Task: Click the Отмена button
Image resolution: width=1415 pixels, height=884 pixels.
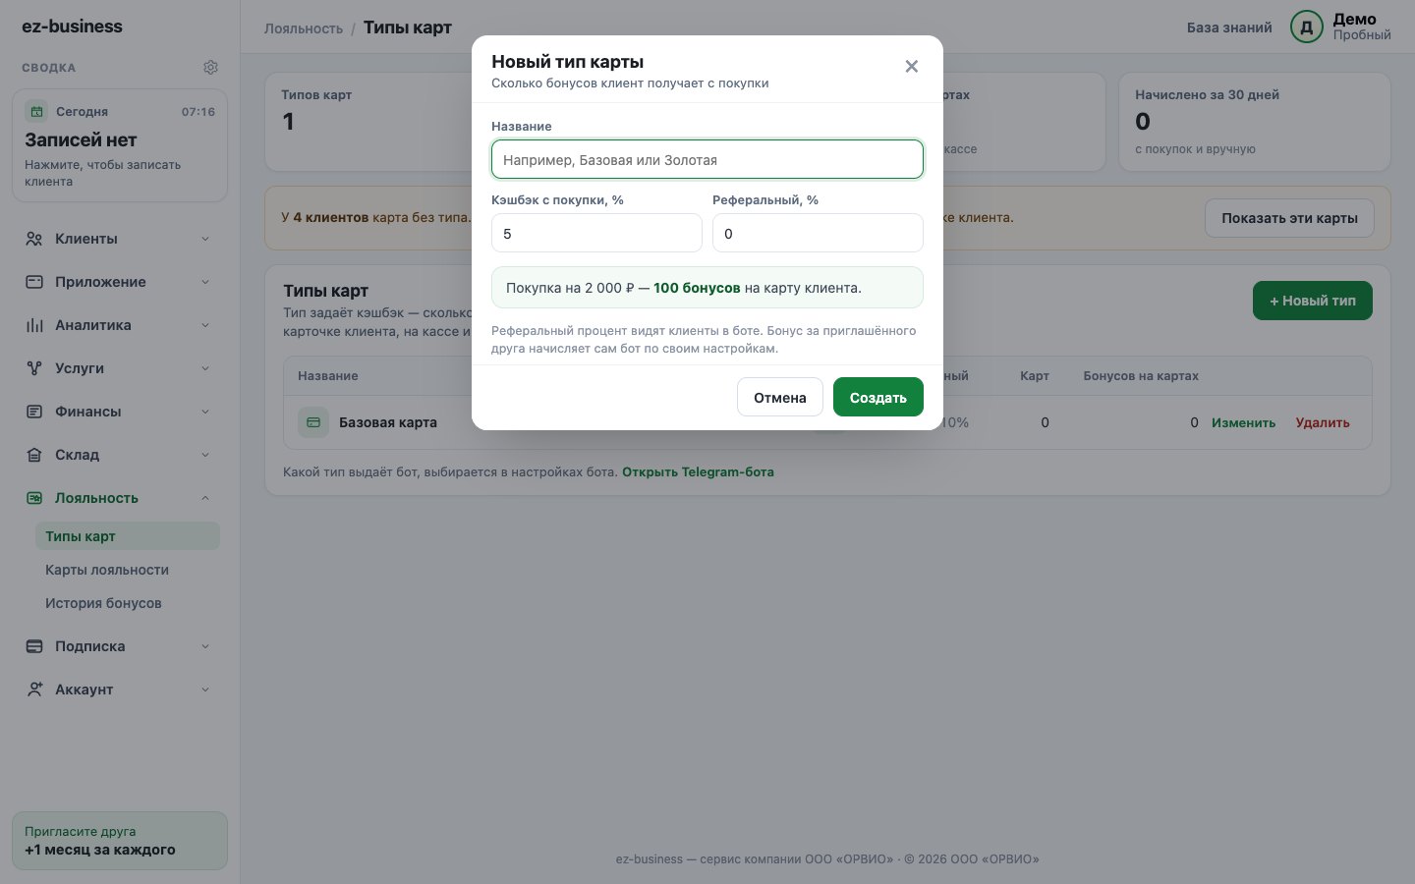Action: click(x=780, y=397)
